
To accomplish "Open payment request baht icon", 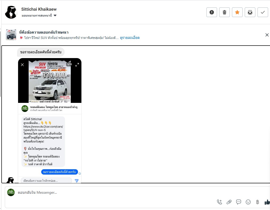I will tap(257, 202).
